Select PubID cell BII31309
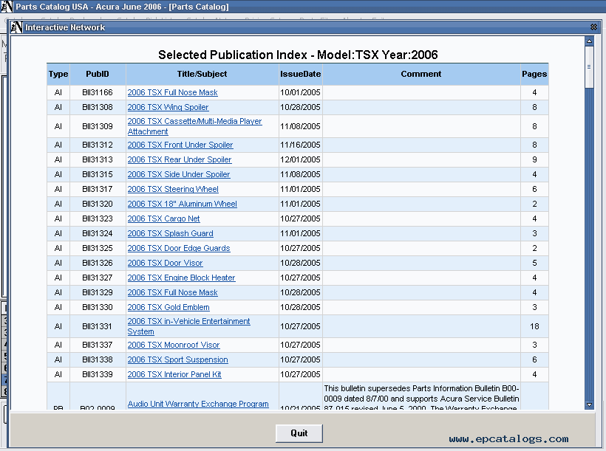 [x=98, y=126]
